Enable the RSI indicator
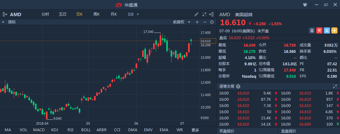 click(x=70, y=130)
